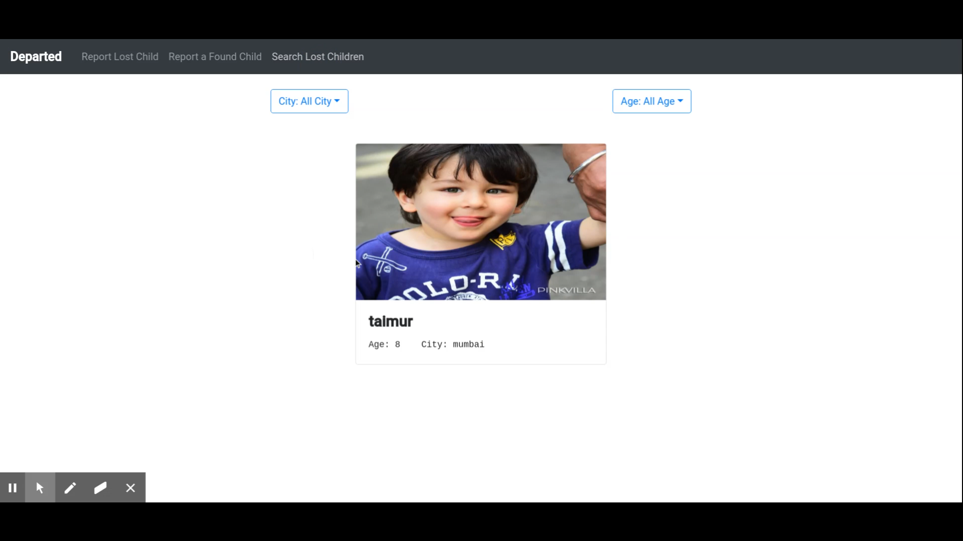Select the eraser tool
The image size is (963, 541).
point(100,487)
